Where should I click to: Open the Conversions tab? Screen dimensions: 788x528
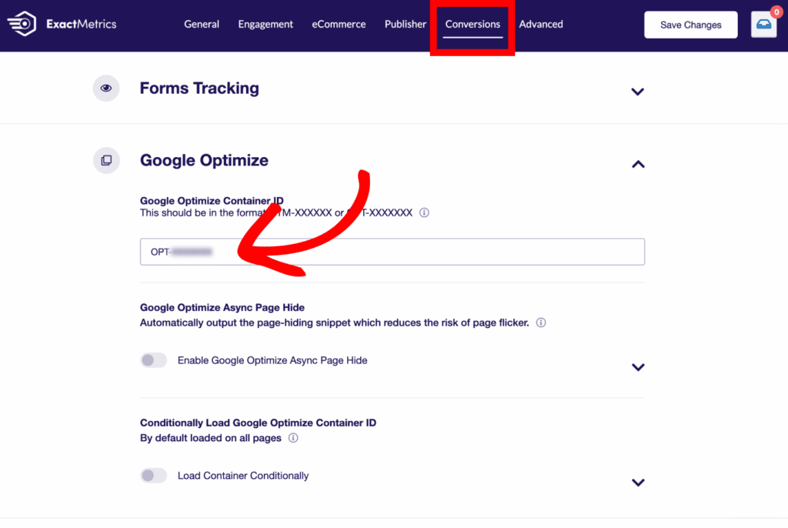pos(472,24)
